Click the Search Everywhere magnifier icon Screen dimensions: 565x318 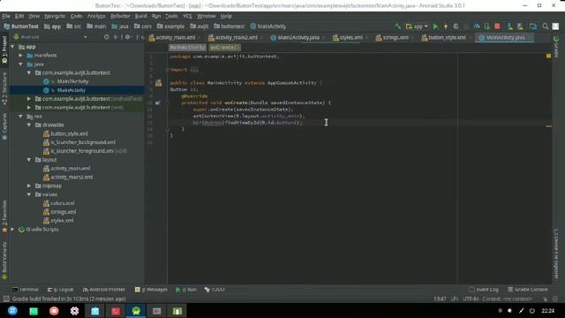[546, 26]
